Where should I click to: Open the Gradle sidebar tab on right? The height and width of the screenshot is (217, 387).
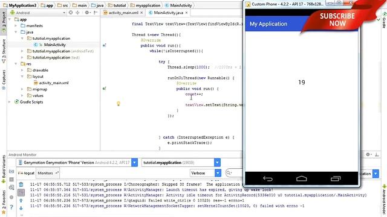(x=384, y=20)
